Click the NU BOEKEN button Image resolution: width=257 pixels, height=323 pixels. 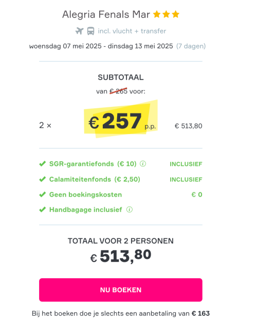(121, 290)
